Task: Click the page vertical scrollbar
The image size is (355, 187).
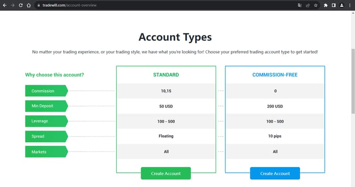Action: tap(353, 66)
